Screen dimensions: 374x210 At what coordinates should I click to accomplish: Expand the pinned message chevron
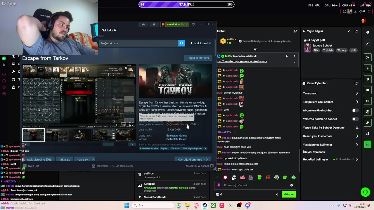294,62
